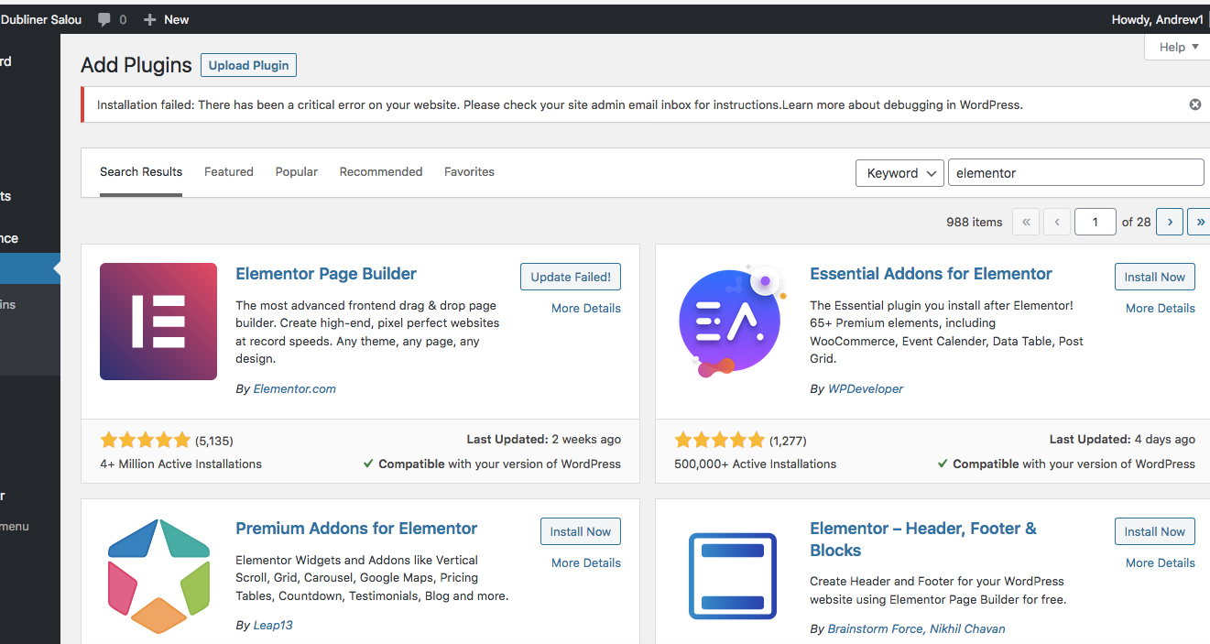This screenshot has width=1210, height=644.
Task: Jump to the last page of results
Action: click(x=1199, y=222)
